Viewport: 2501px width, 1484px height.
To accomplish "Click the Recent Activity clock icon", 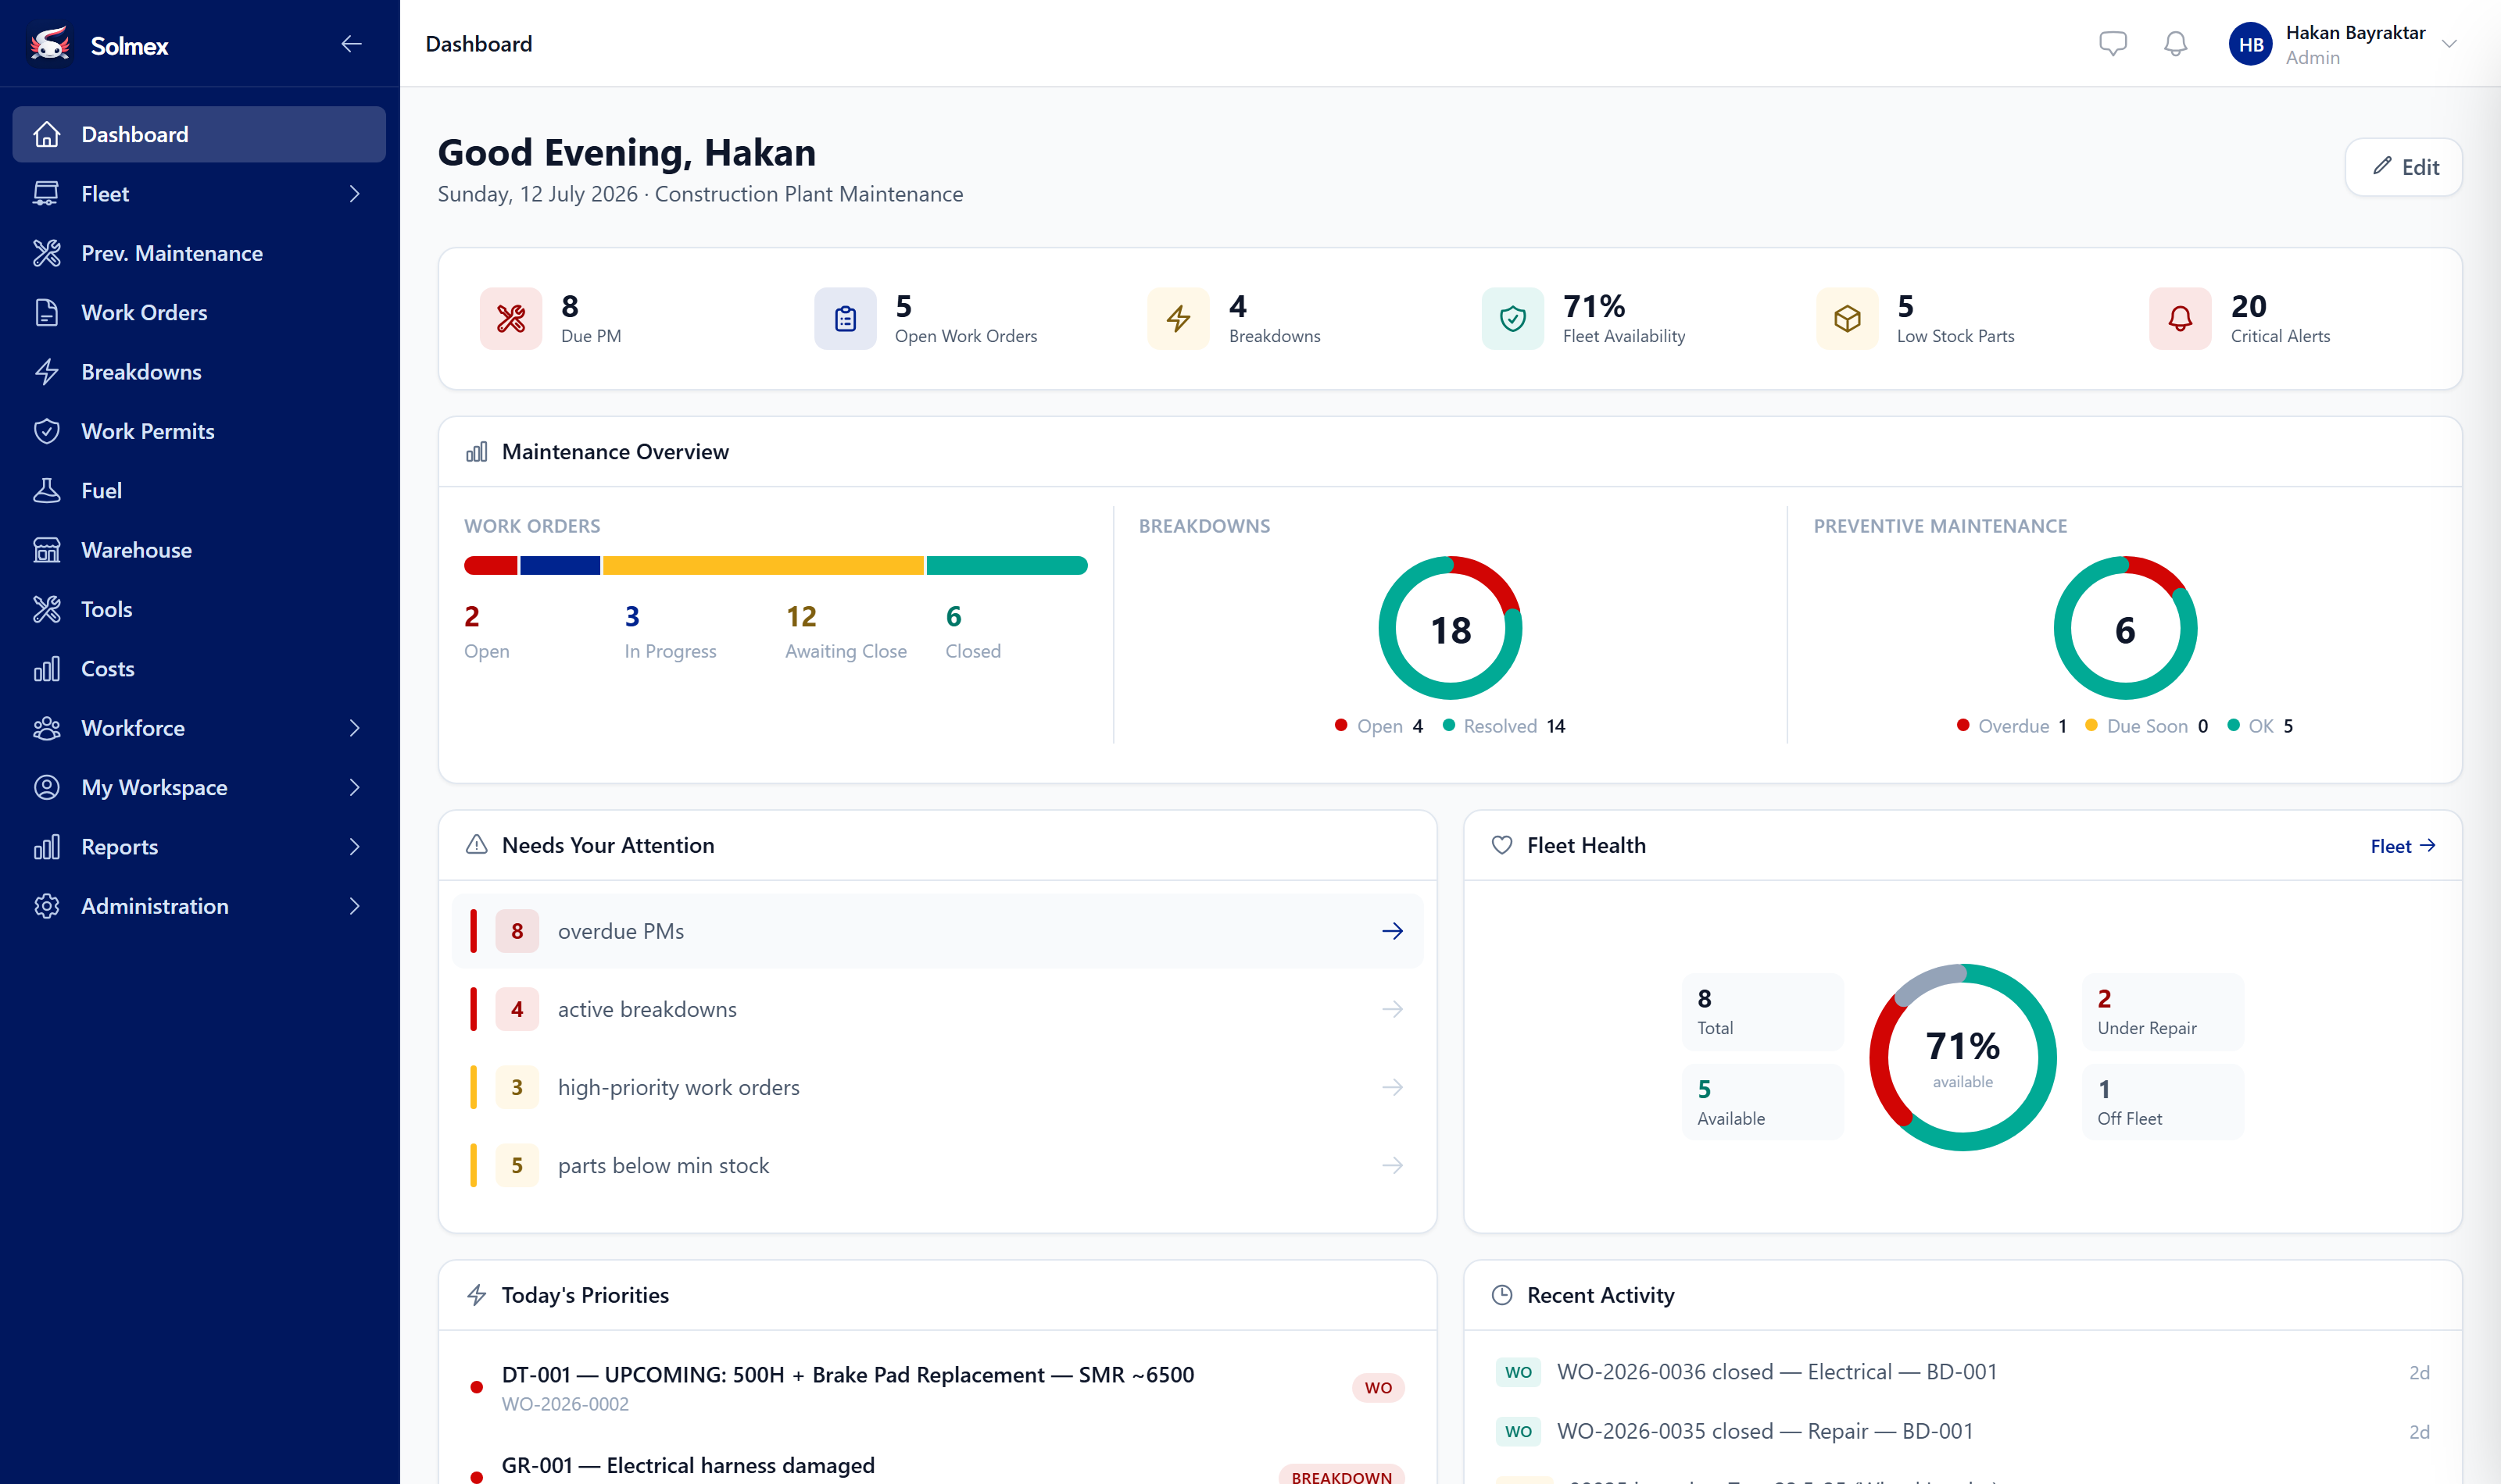I will [x=1501, y=1295].
